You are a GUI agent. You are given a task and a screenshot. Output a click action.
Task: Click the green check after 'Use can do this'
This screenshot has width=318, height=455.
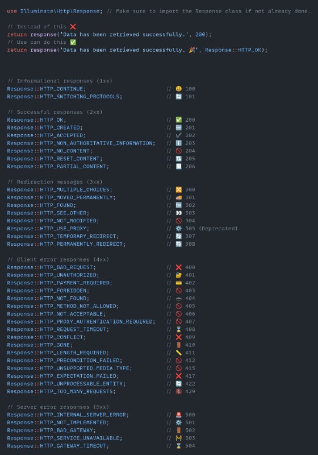73,42
